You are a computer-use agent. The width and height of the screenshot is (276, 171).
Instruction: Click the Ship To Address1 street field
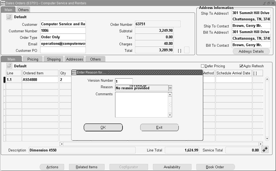tap(251, 13)
